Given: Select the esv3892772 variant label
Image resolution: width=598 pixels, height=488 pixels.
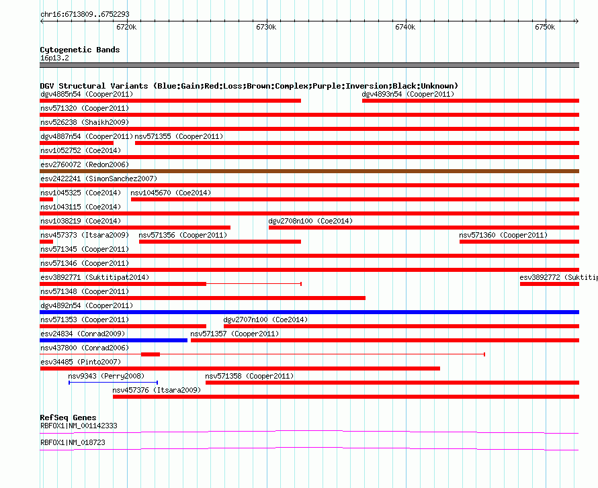Looking at the screenshot, I should tap(559, 277).
